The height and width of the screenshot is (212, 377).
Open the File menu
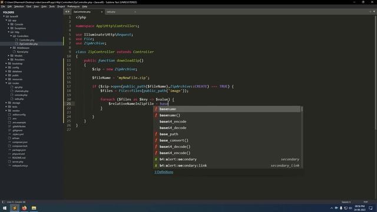click(3, 6)
